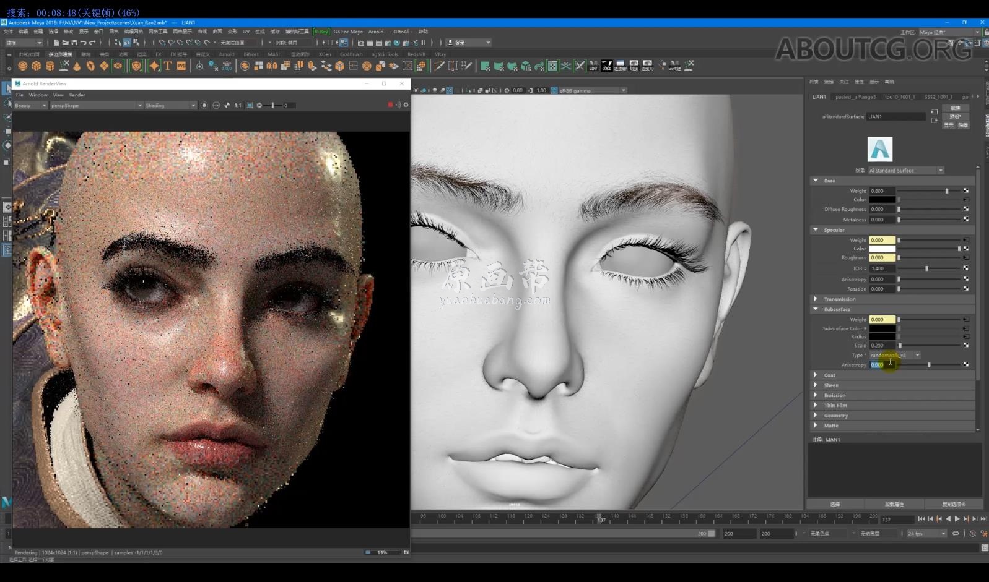
Task: Click the polygon Type text (T) icon
Action: click(x=168, y=66)
